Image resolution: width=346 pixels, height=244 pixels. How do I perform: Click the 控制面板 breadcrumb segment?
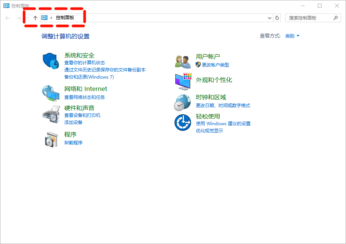point(65,18)
